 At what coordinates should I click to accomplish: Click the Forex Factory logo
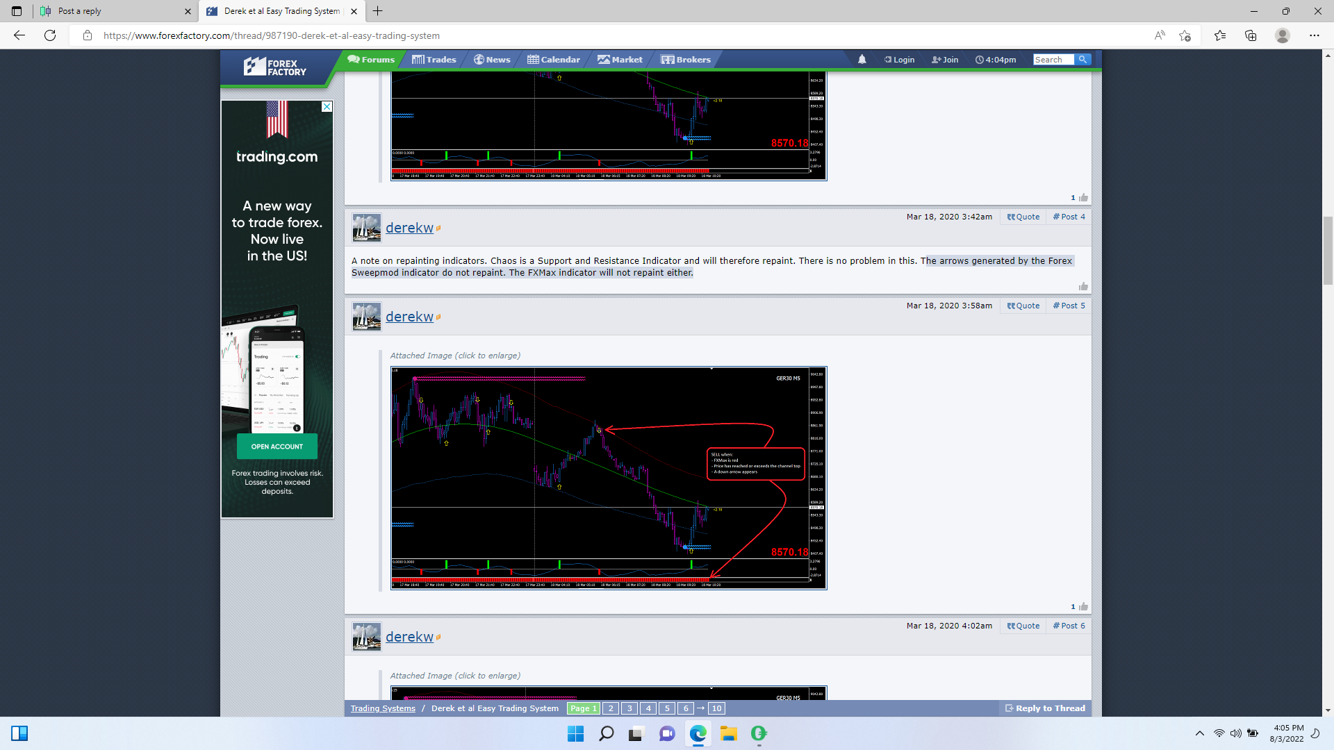(275, 67)
